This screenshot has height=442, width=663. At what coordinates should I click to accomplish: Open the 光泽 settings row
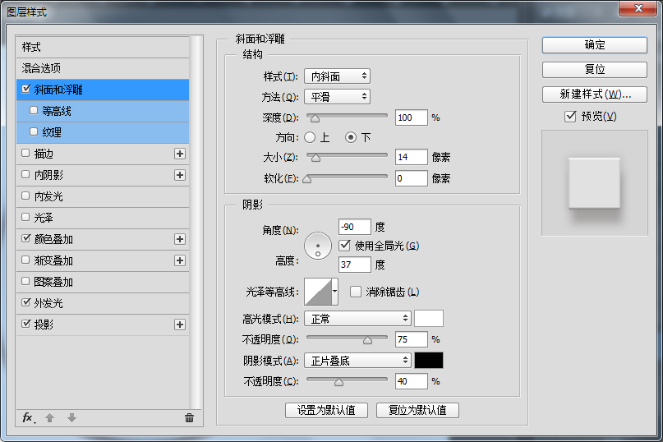pos(103,218)
